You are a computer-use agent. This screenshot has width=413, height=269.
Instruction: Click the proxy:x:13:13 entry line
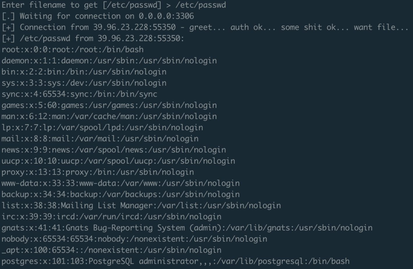[x=98, y=172]
